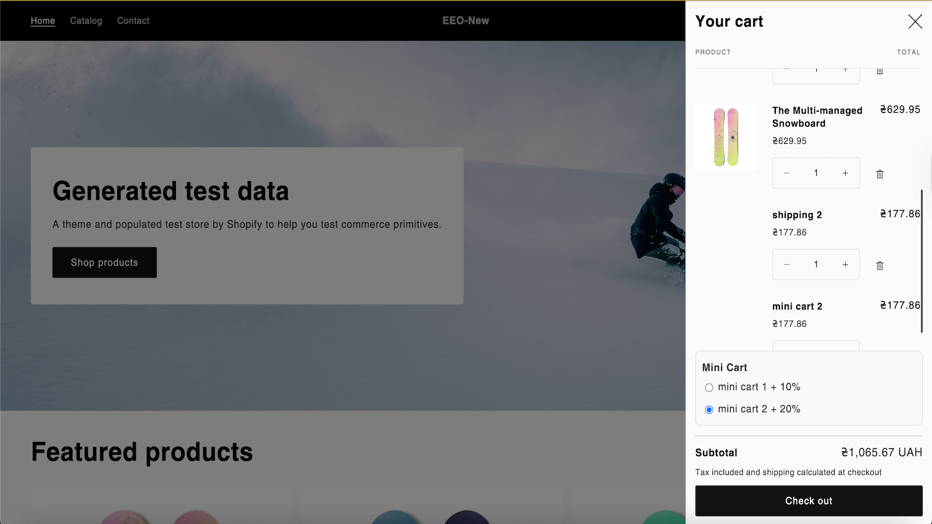
Task: Increase quantity of The Multi-managed Snowboard
Action: 845,173
